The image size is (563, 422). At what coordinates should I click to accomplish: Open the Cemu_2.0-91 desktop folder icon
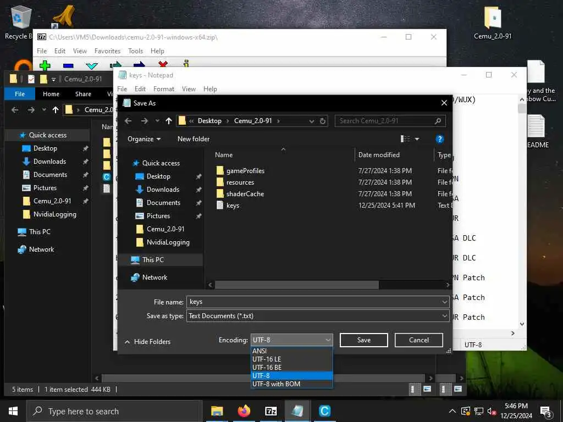coord(492,22)
